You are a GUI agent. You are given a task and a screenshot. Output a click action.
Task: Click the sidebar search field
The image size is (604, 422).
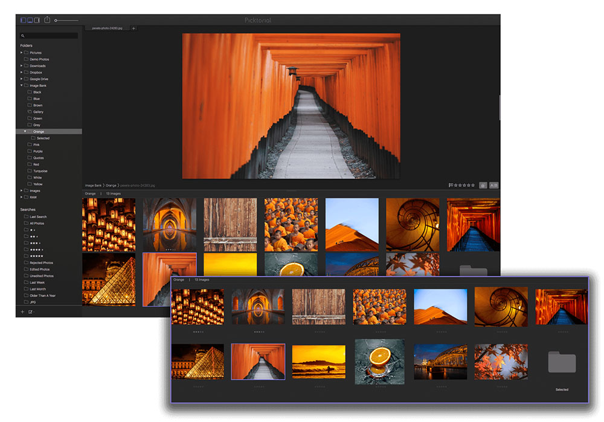pyautogui.click(x=50, y=36)
